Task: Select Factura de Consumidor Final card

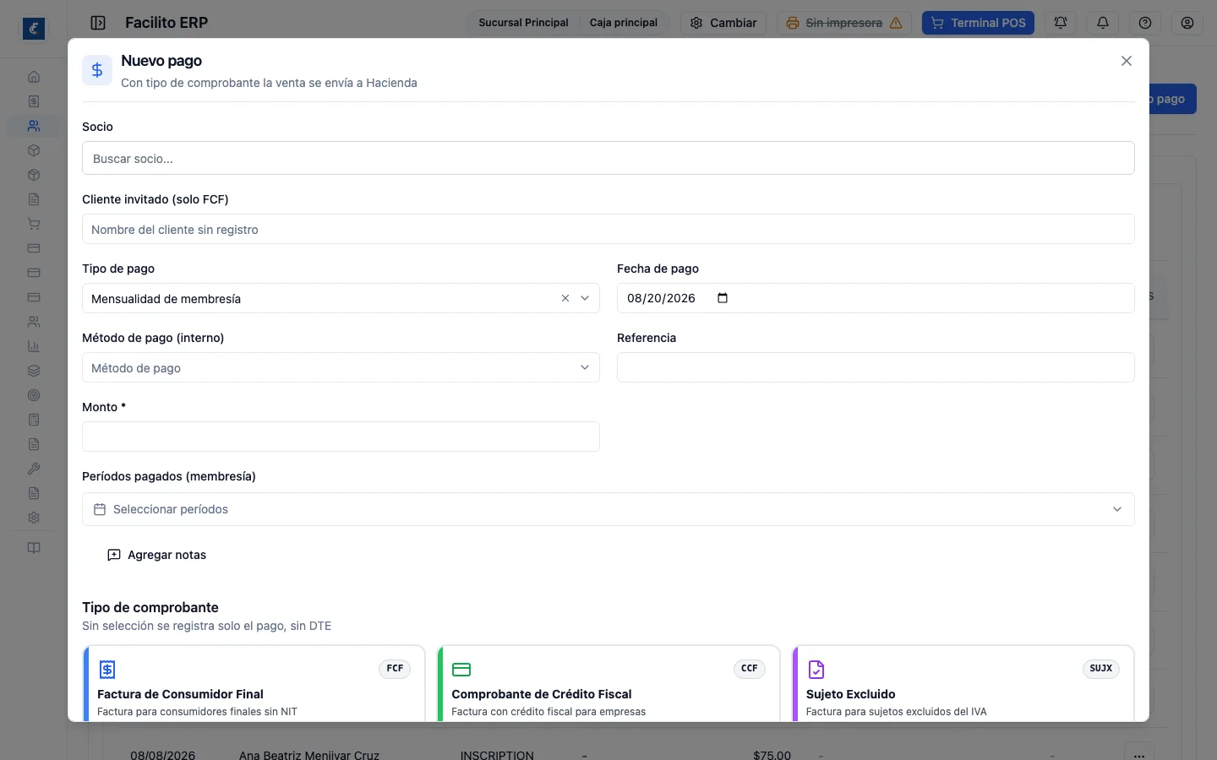Action: tap(254, 684)
